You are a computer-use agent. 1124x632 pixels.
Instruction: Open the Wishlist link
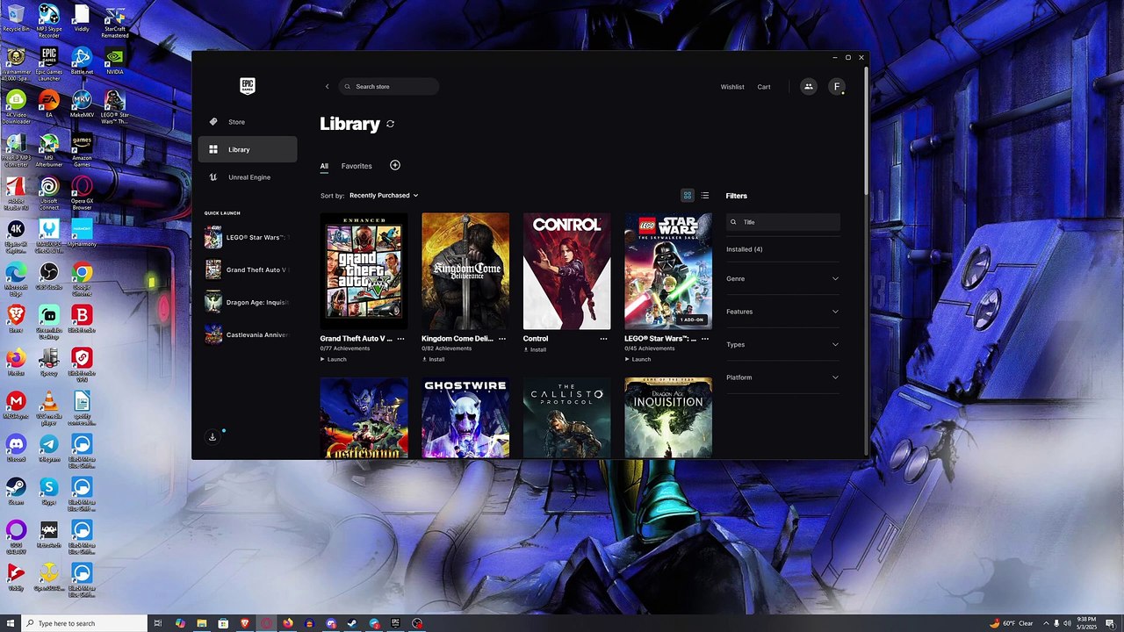click(x=732, y=87)
